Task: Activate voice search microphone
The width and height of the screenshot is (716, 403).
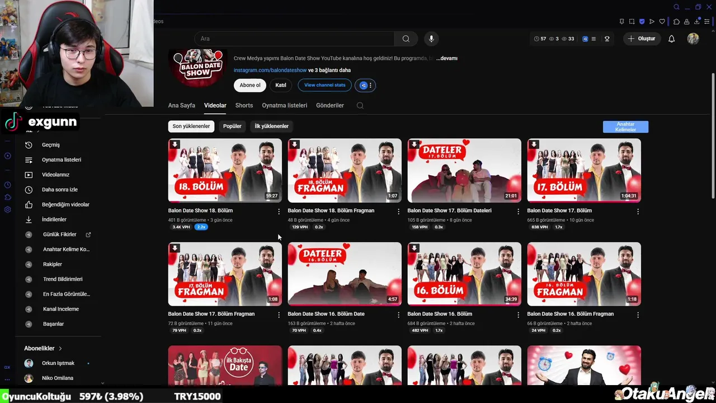Action: pyautogui.click(x=431, y=39)
